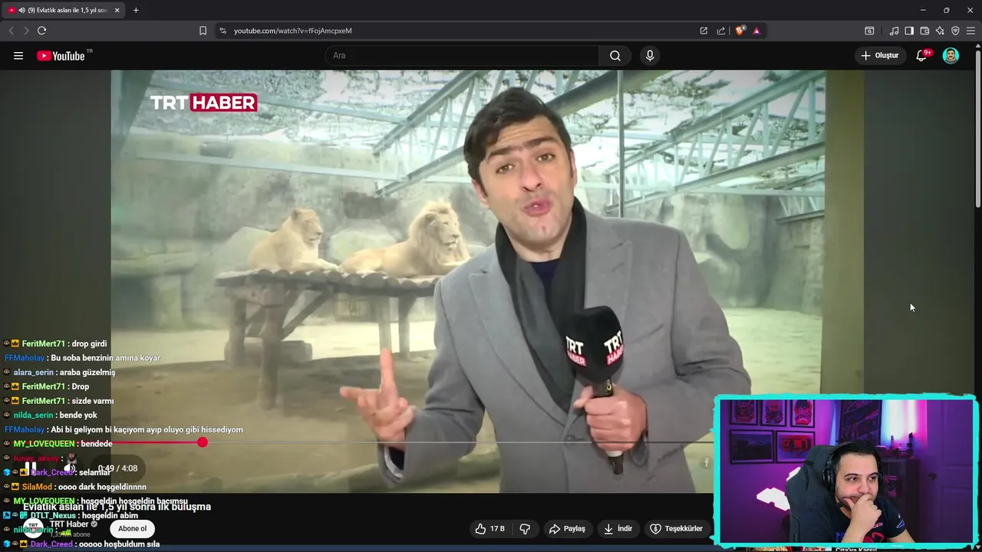The image size is (982, 552).
Task: Start voice search with microphone icon
Action: (650, 55)
